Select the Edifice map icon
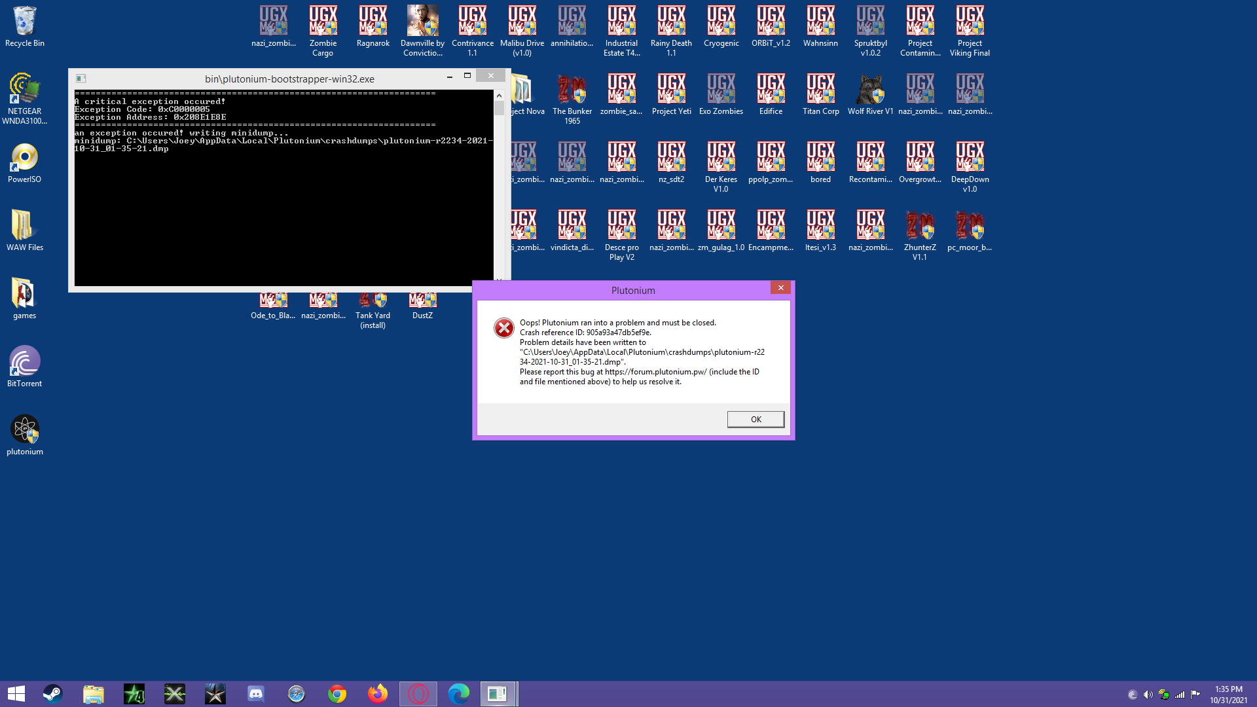Screen dimensions: 1257x707 771,95
